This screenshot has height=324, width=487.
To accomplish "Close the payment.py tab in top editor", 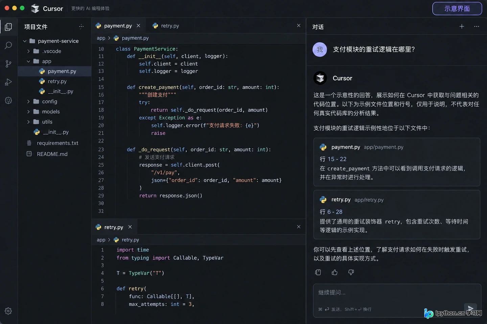I will pos(138,26).
